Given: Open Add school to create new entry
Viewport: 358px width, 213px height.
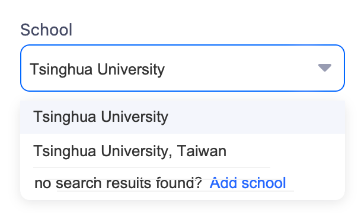Looking at the screenshot, I should click(x=248, y=183).
